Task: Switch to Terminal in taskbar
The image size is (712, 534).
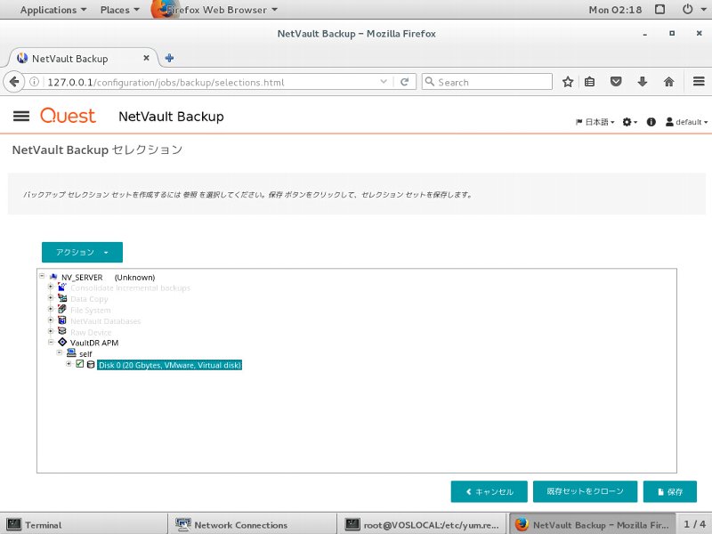Action: 84,524
